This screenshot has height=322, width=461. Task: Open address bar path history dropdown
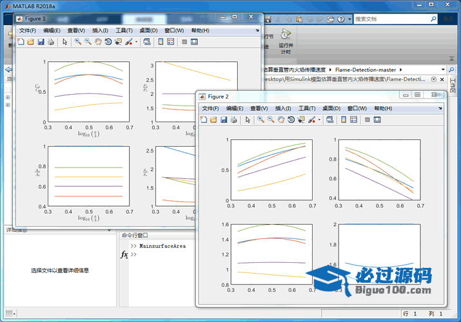point(443,70)
